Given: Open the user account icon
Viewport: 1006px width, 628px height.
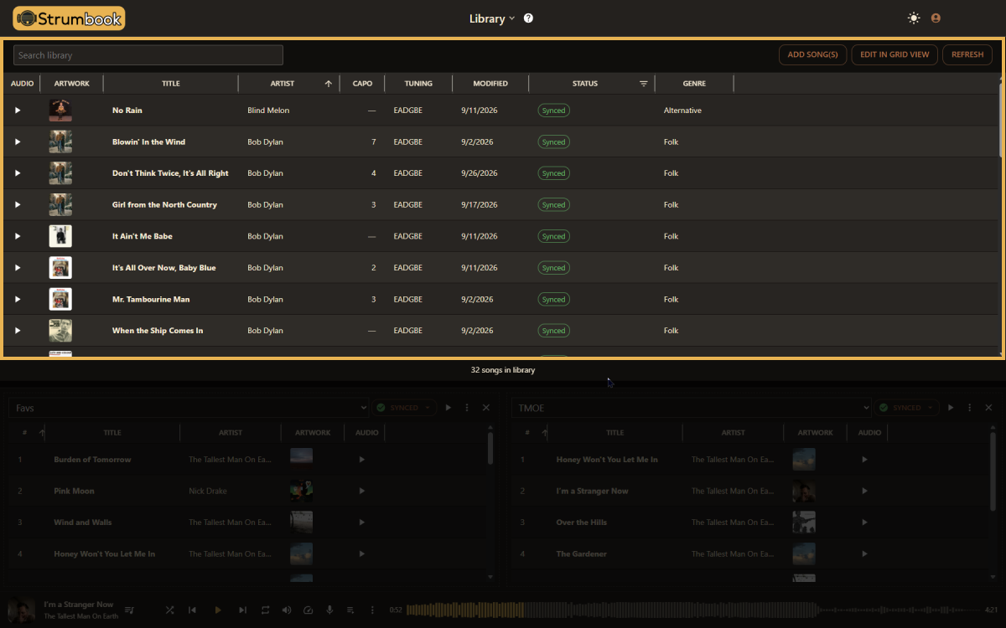Looking at the screenshot, I should (x=936, y=18).
